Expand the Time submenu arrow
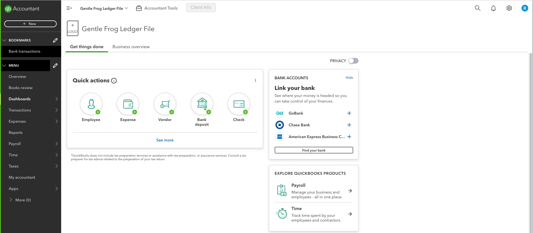This screenshot has width=533, height=233. [x=56, y=155]
